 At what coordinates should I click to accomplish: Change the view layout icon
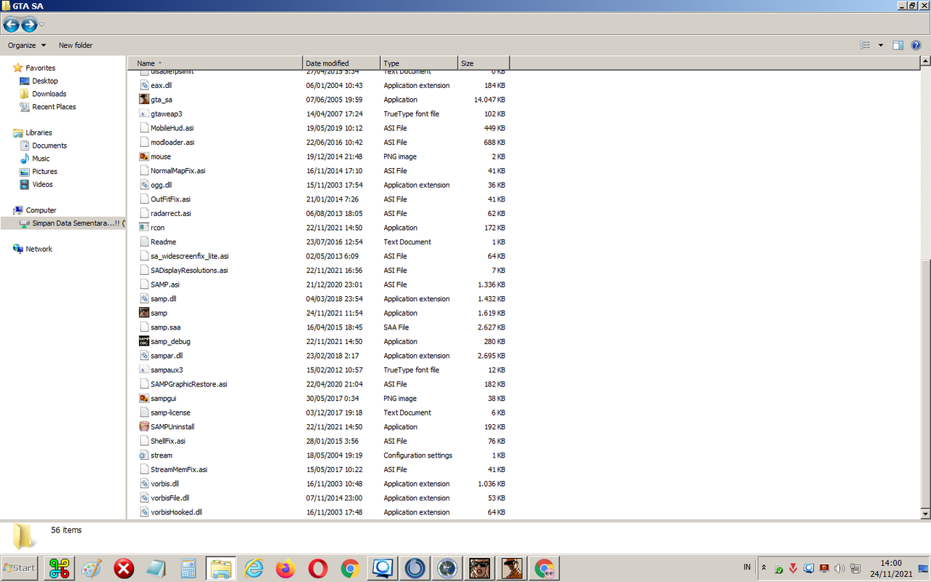[x=865, y=45]
